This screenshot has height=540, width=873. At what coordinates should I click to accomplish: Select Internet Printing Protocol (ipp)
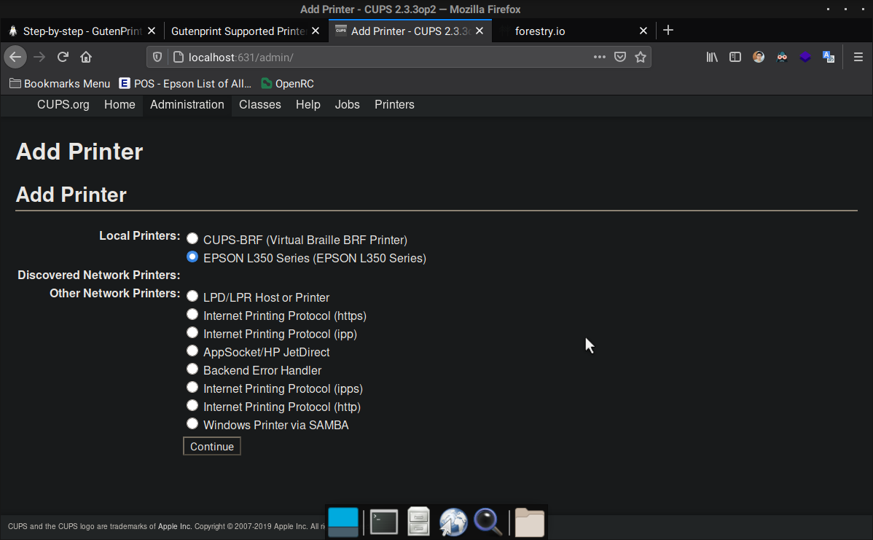pos(192,332)
